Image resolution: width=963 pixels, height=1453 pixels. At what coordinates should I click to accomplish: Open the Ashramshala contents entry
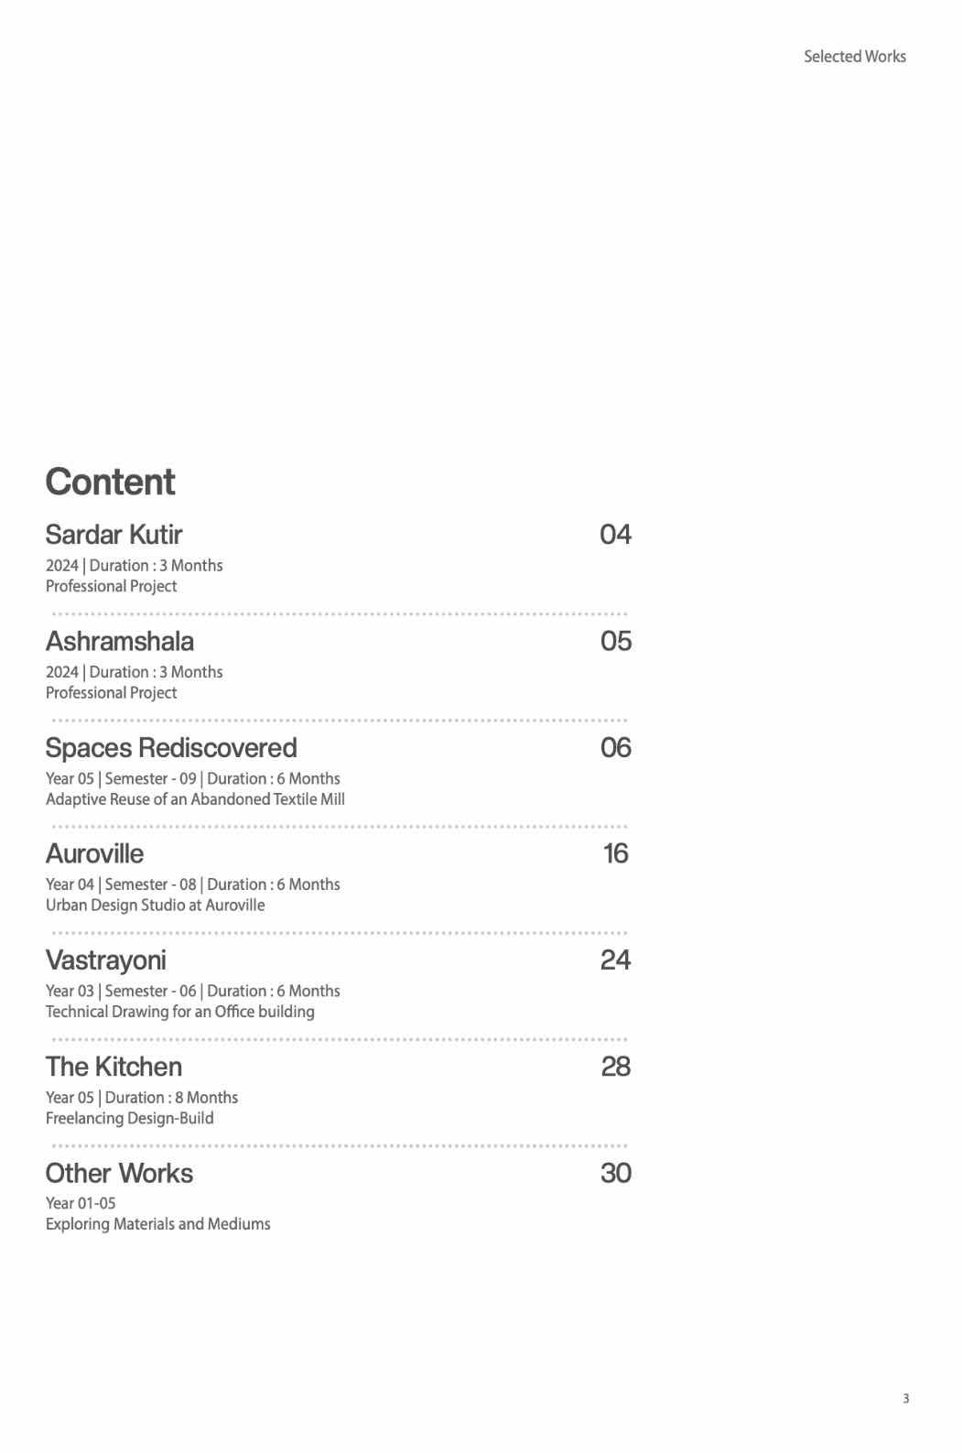(119, 641)
